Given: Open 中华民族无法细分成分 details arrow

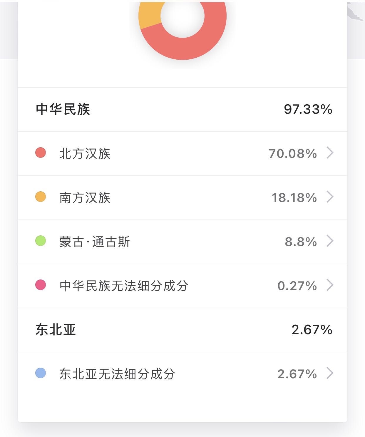Looking at the screenshot, I should (330, 285).
